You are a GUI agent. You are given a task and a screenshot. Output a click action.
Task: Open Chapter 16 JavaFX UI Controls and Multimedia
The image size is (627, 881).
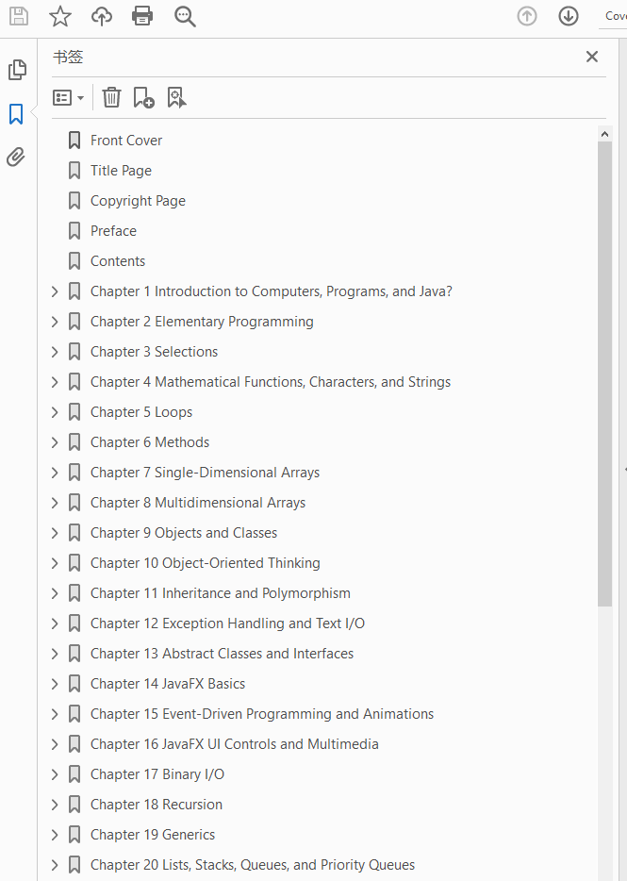[x=234, y=744]
